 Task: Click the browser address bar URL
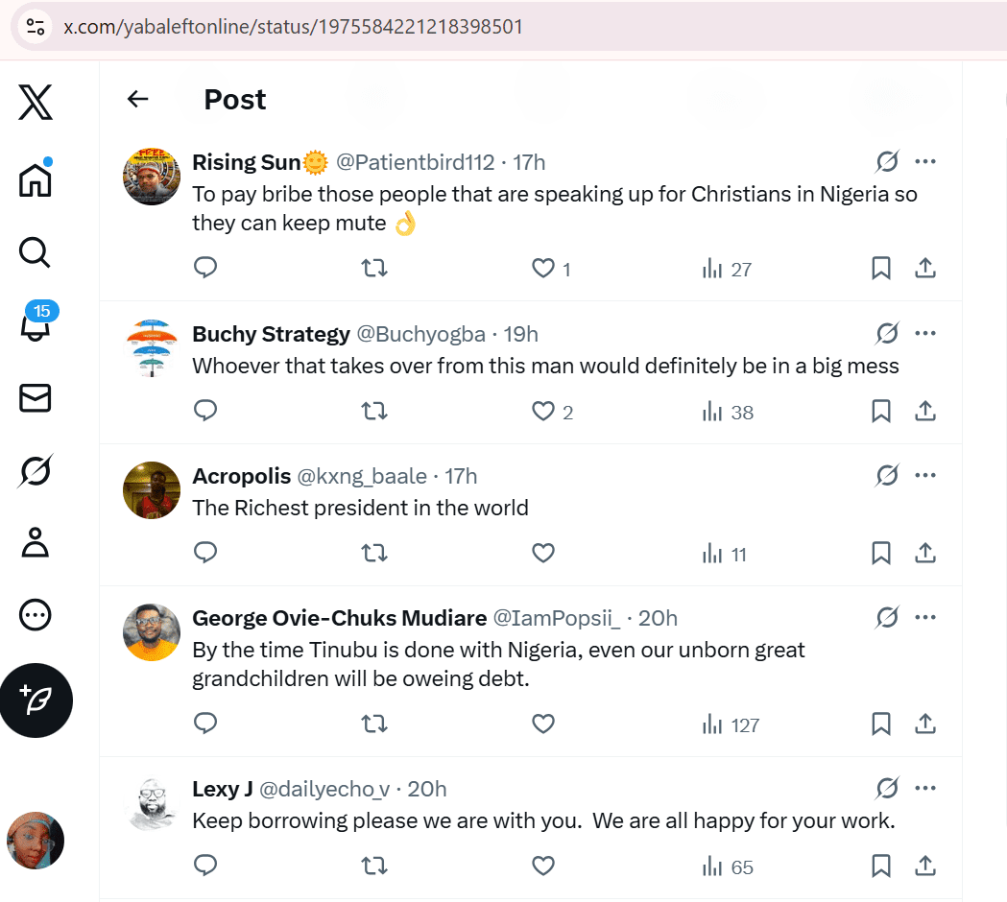(x=293, y=27)
